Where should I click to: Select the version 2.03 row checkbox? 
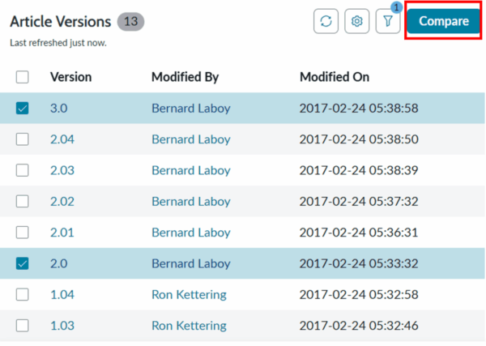(x=23, y=170)
